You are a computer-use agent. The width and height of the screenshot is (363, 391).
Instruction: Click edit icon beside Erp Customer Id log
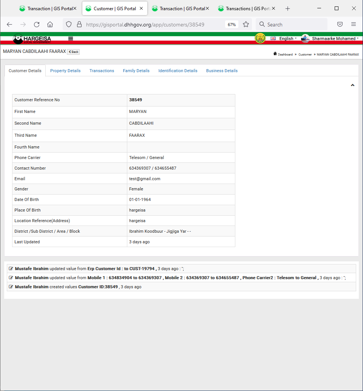tap(11, 269)
